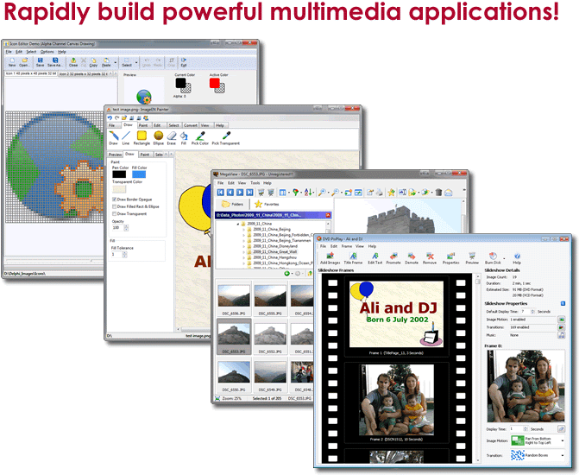This screenshot has height=475, width=579.
Task: Click Favorites button in MegaView
Action: [267, 204]
